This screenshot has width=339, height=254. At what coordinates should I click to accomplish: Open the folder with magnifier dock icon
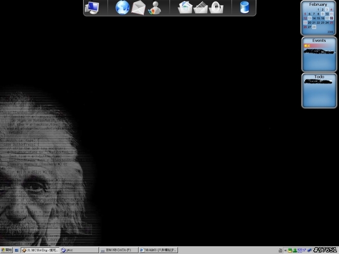[x=185, y=7]
